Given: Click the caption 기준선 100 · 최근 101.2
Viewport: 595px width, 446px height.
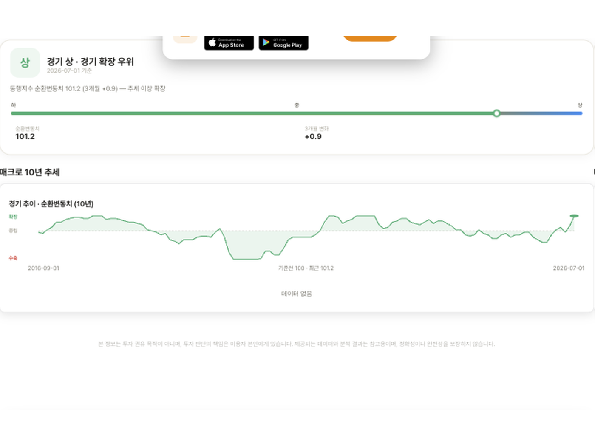Looking at the screenshot, I should click(x=306, y=268).
